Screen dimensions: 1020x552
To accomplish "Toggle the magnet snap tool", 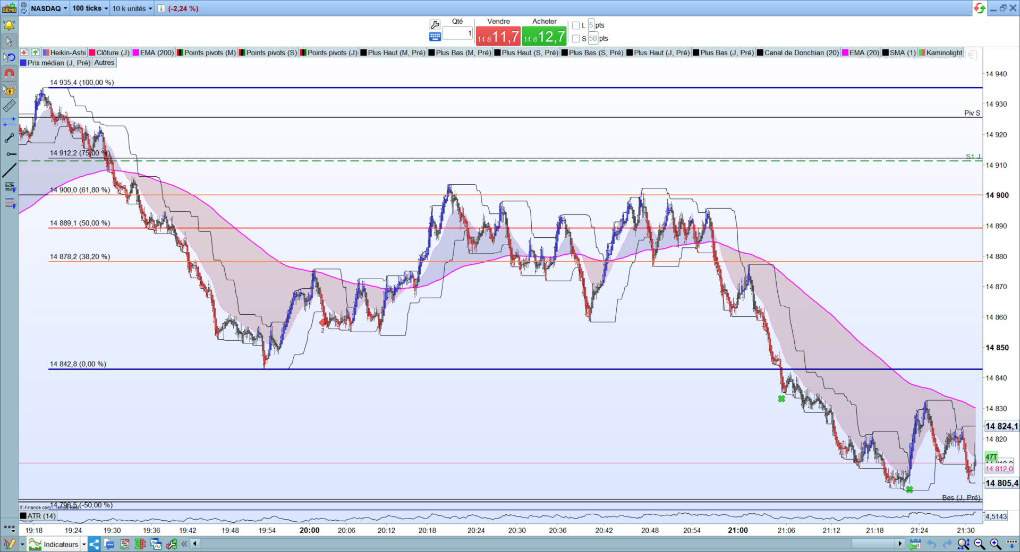I will click(9, 73).
